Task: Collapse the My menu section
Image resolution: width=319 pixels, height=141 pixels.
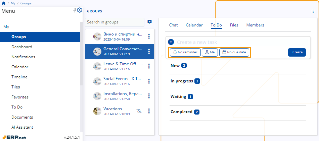Action: point(6,27)
